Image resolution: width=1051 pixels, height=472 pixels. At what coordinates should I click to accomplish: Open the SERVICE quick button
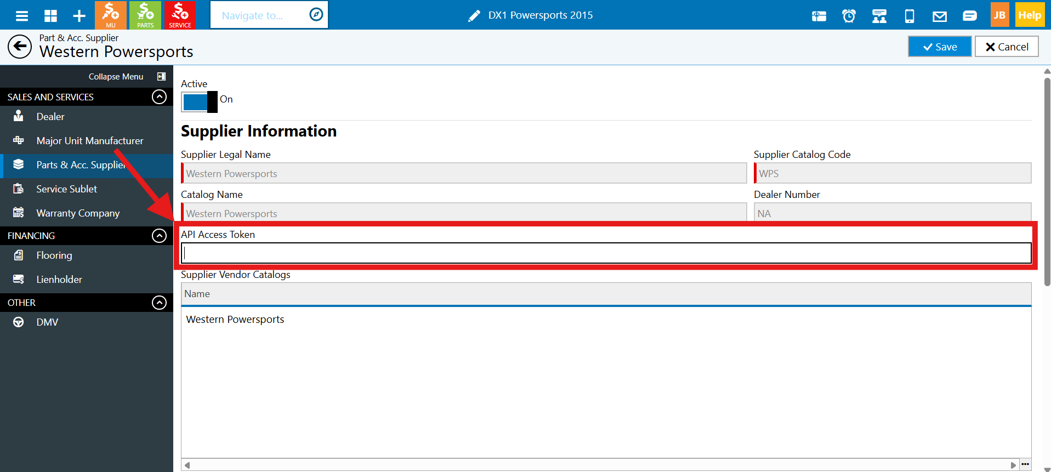point(180,15)
